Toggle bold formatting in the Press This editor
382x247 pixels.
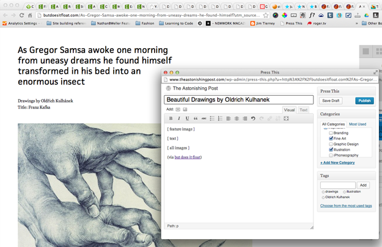coord(171,118)
